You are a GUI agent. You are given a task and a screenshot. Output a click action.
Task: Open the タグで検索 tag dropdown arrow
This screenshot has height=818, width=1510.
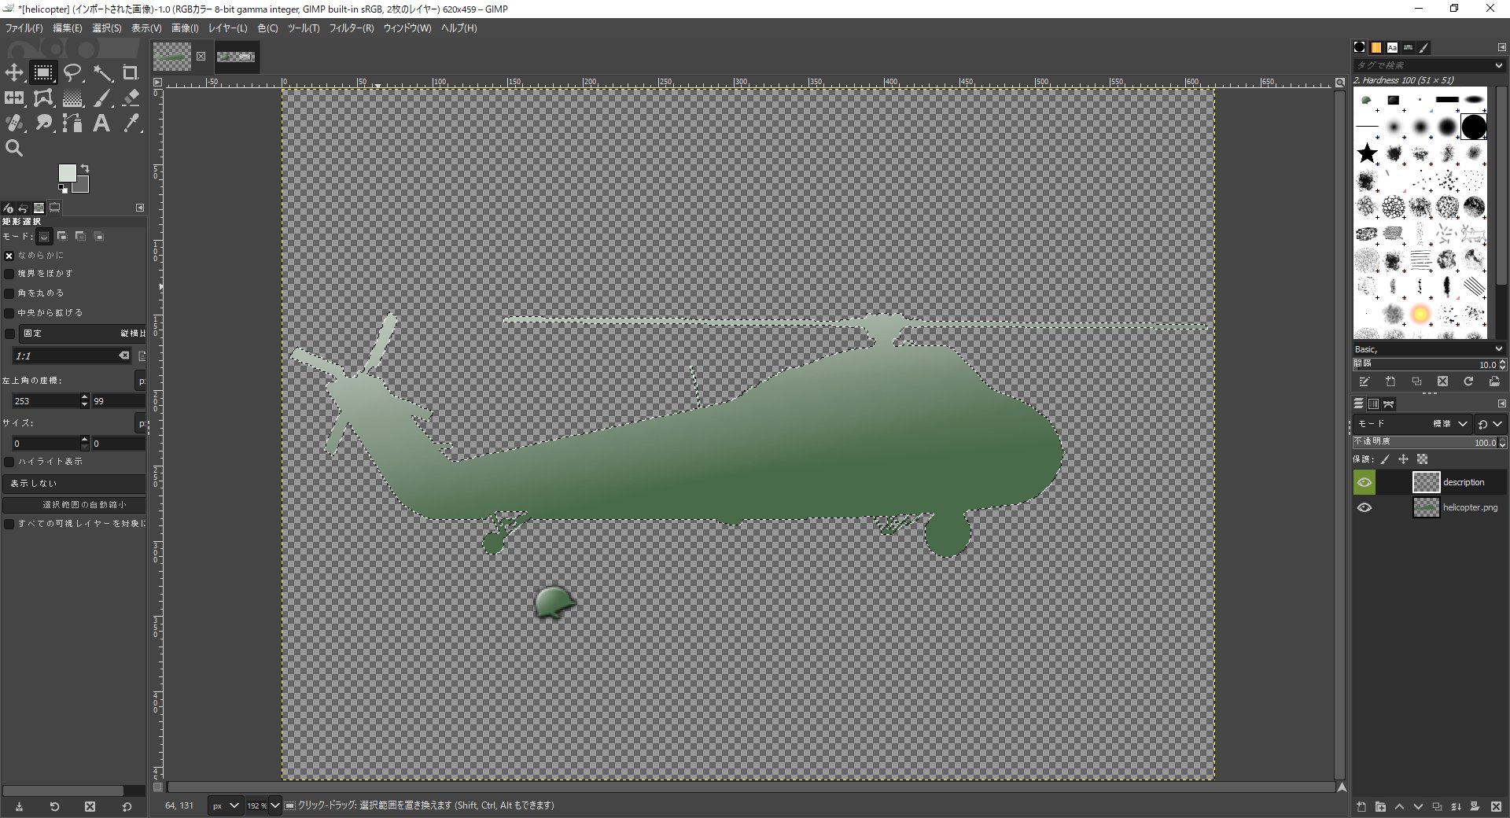coord(1499,65)
